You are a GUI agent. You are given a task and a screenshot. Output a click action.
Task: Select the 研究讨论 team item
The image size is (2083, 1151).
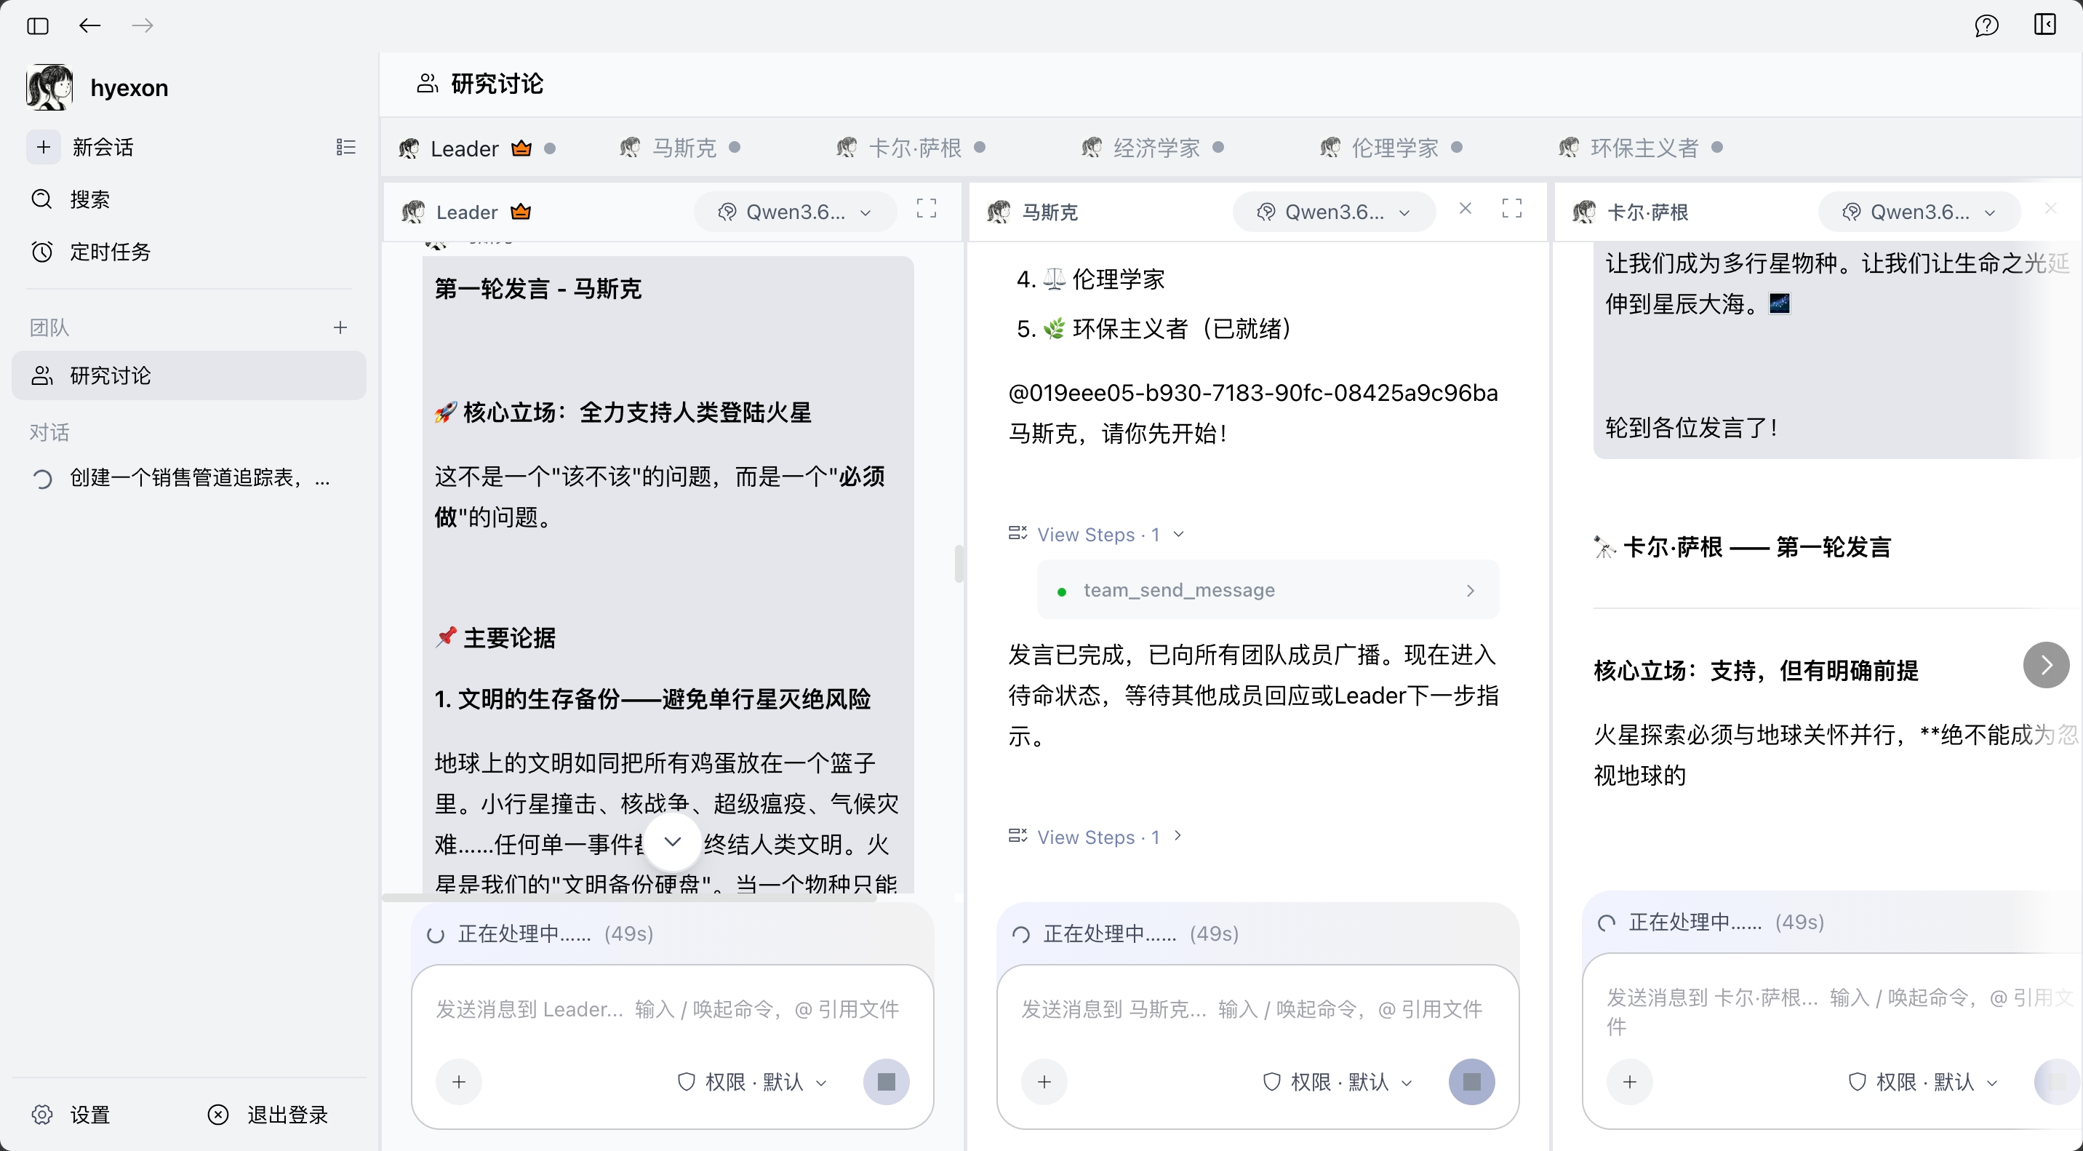[x=188, y=375]
